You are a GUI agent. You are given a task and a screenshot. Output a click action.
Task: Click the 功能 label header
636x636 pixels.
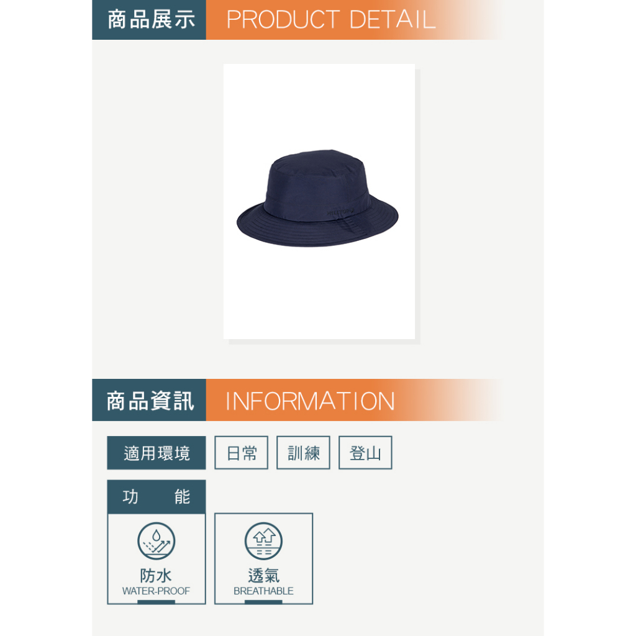pos(157,497)
